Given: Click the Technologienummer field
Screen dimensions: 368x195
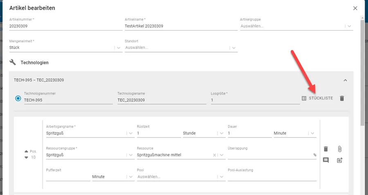Looking at the screenshot, I should click(x=68, y=100).
